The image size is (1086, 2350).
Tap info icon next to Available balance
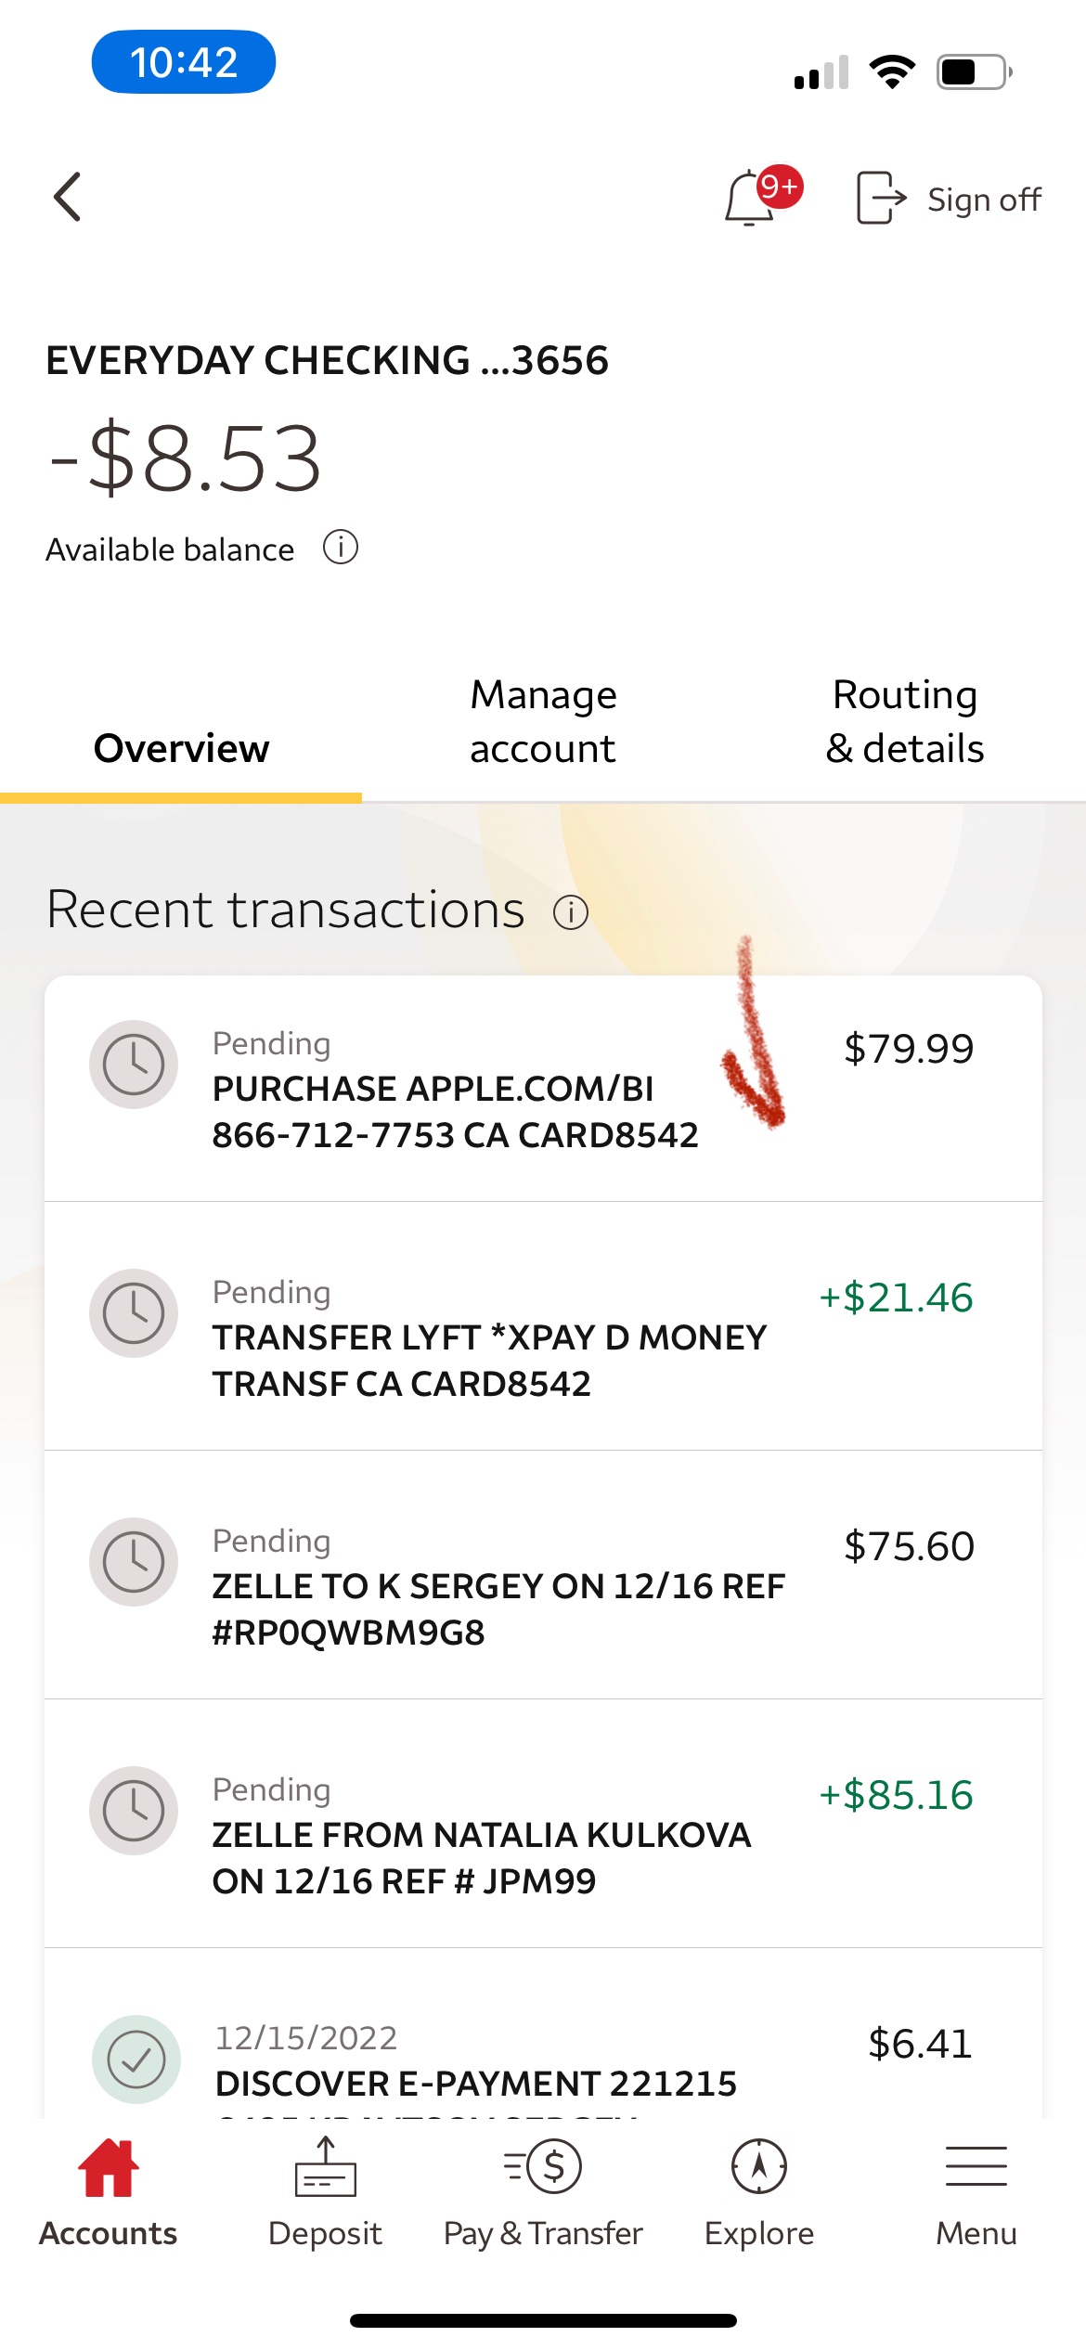341,548
